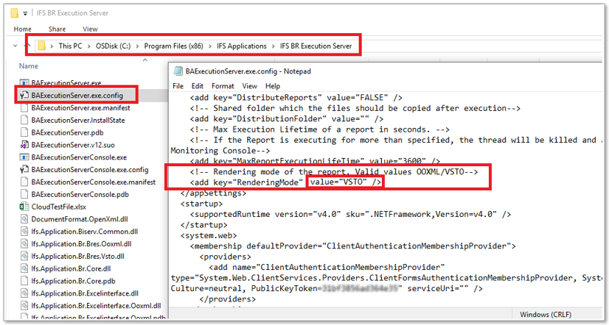Click the BAExecutionServer.exe application icon
Screen dimensions: 609x325
(24, 82)
